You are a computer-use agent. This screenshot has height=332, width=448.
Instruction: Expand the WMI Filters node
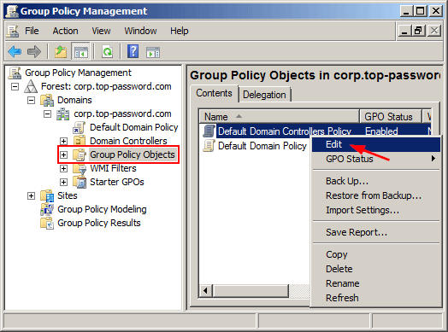63,168
